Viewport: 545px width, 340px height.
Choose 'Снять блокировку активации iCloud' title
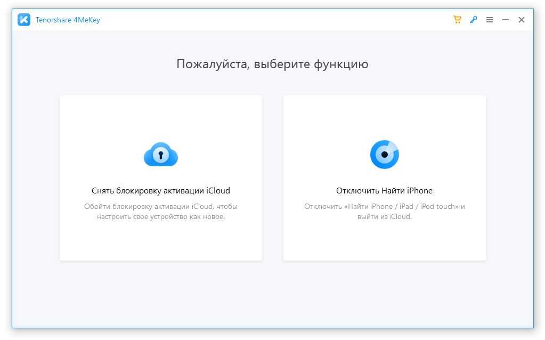point(161,190)
